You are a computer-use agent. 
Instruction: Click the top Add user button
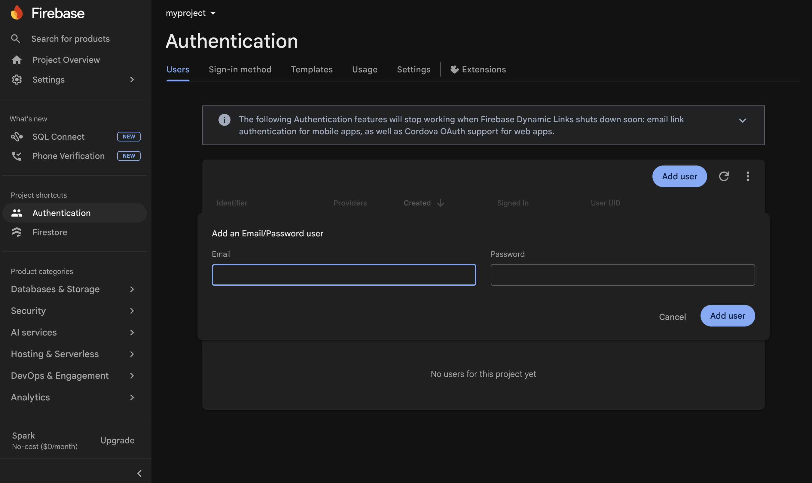(679, 176)
